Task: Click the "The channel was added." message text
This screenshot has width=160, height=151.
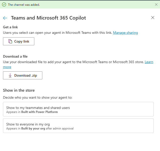Action: (24, 5)
